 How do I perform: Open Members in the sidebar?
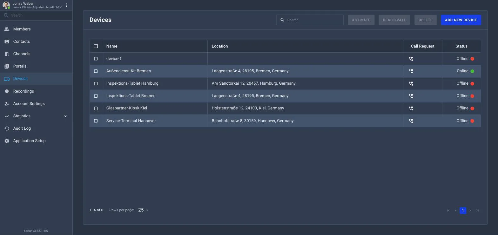(x=36, y=29)
